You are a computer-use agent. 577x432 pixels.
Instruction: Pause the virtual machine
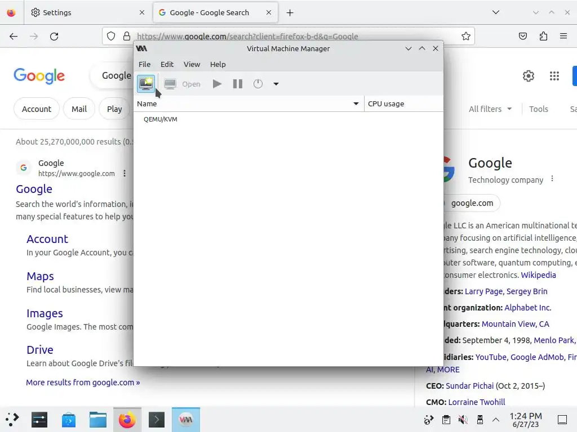(x=238, y=84)
